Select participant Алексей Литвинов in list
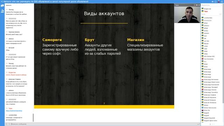 click(210, 103)
